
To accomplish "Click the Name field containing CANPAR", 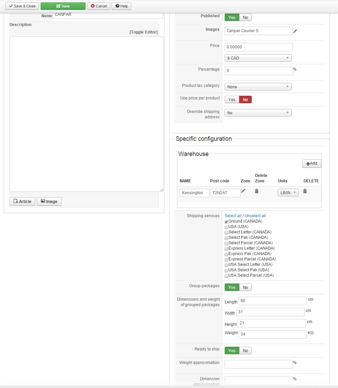I will [x=108, y=15].
